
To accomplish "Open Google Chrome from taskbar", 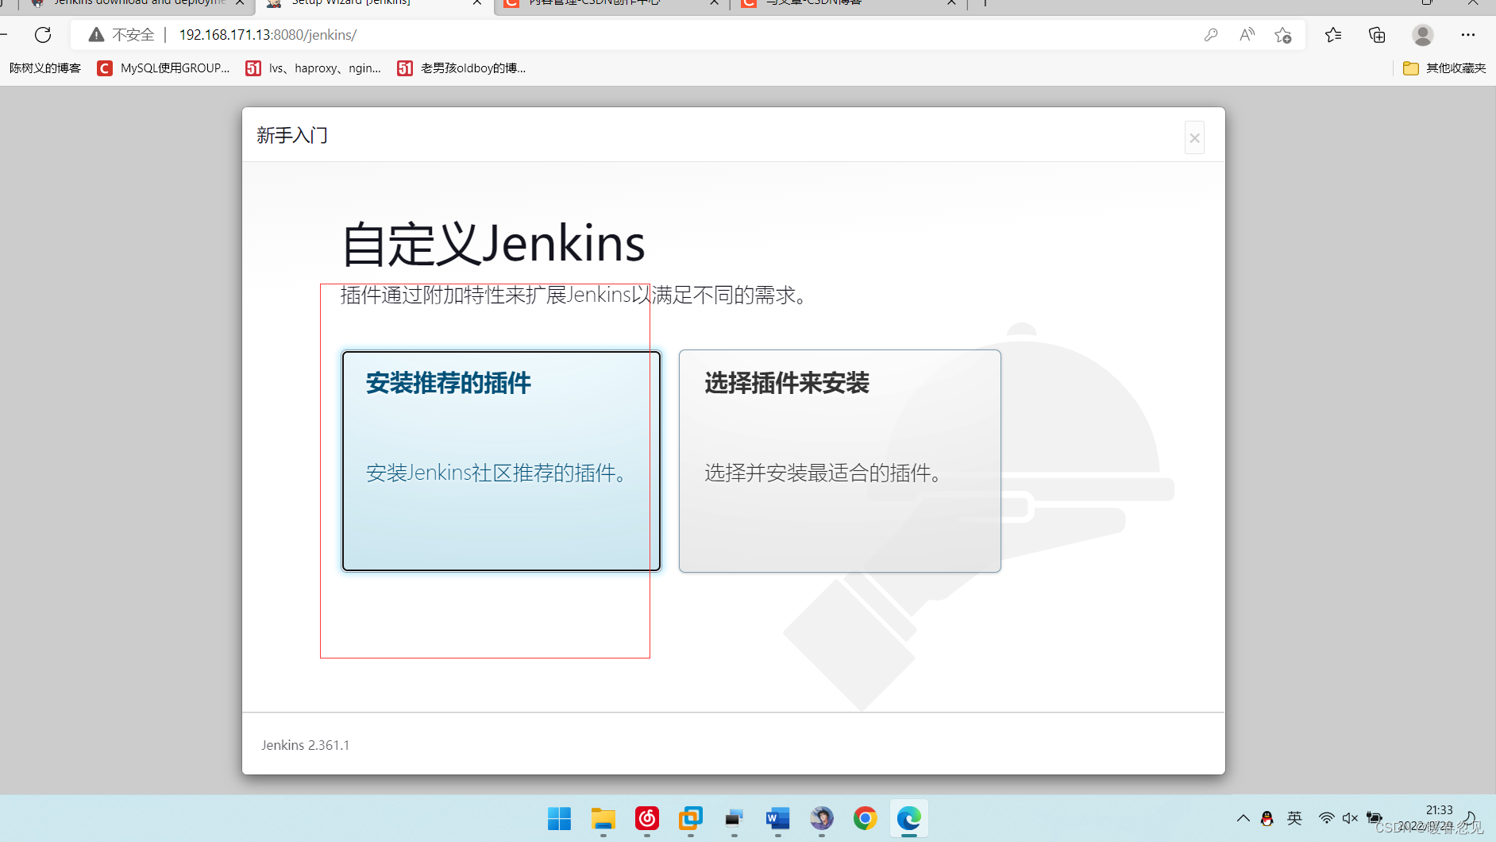I will 866,818.
